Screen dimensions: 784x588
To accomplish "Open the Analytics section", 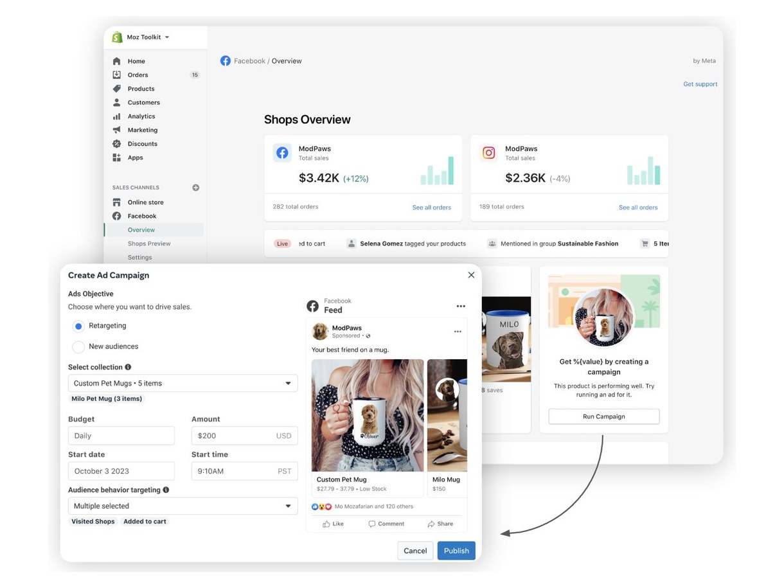I will tap(141, 116).
